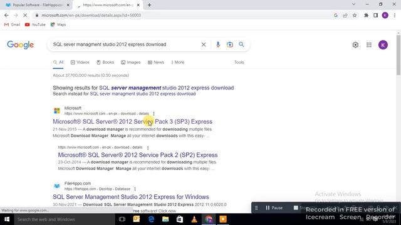The image size is (401, 225).
Task: Close the microsoft.com tab
Action: point(138,5)
